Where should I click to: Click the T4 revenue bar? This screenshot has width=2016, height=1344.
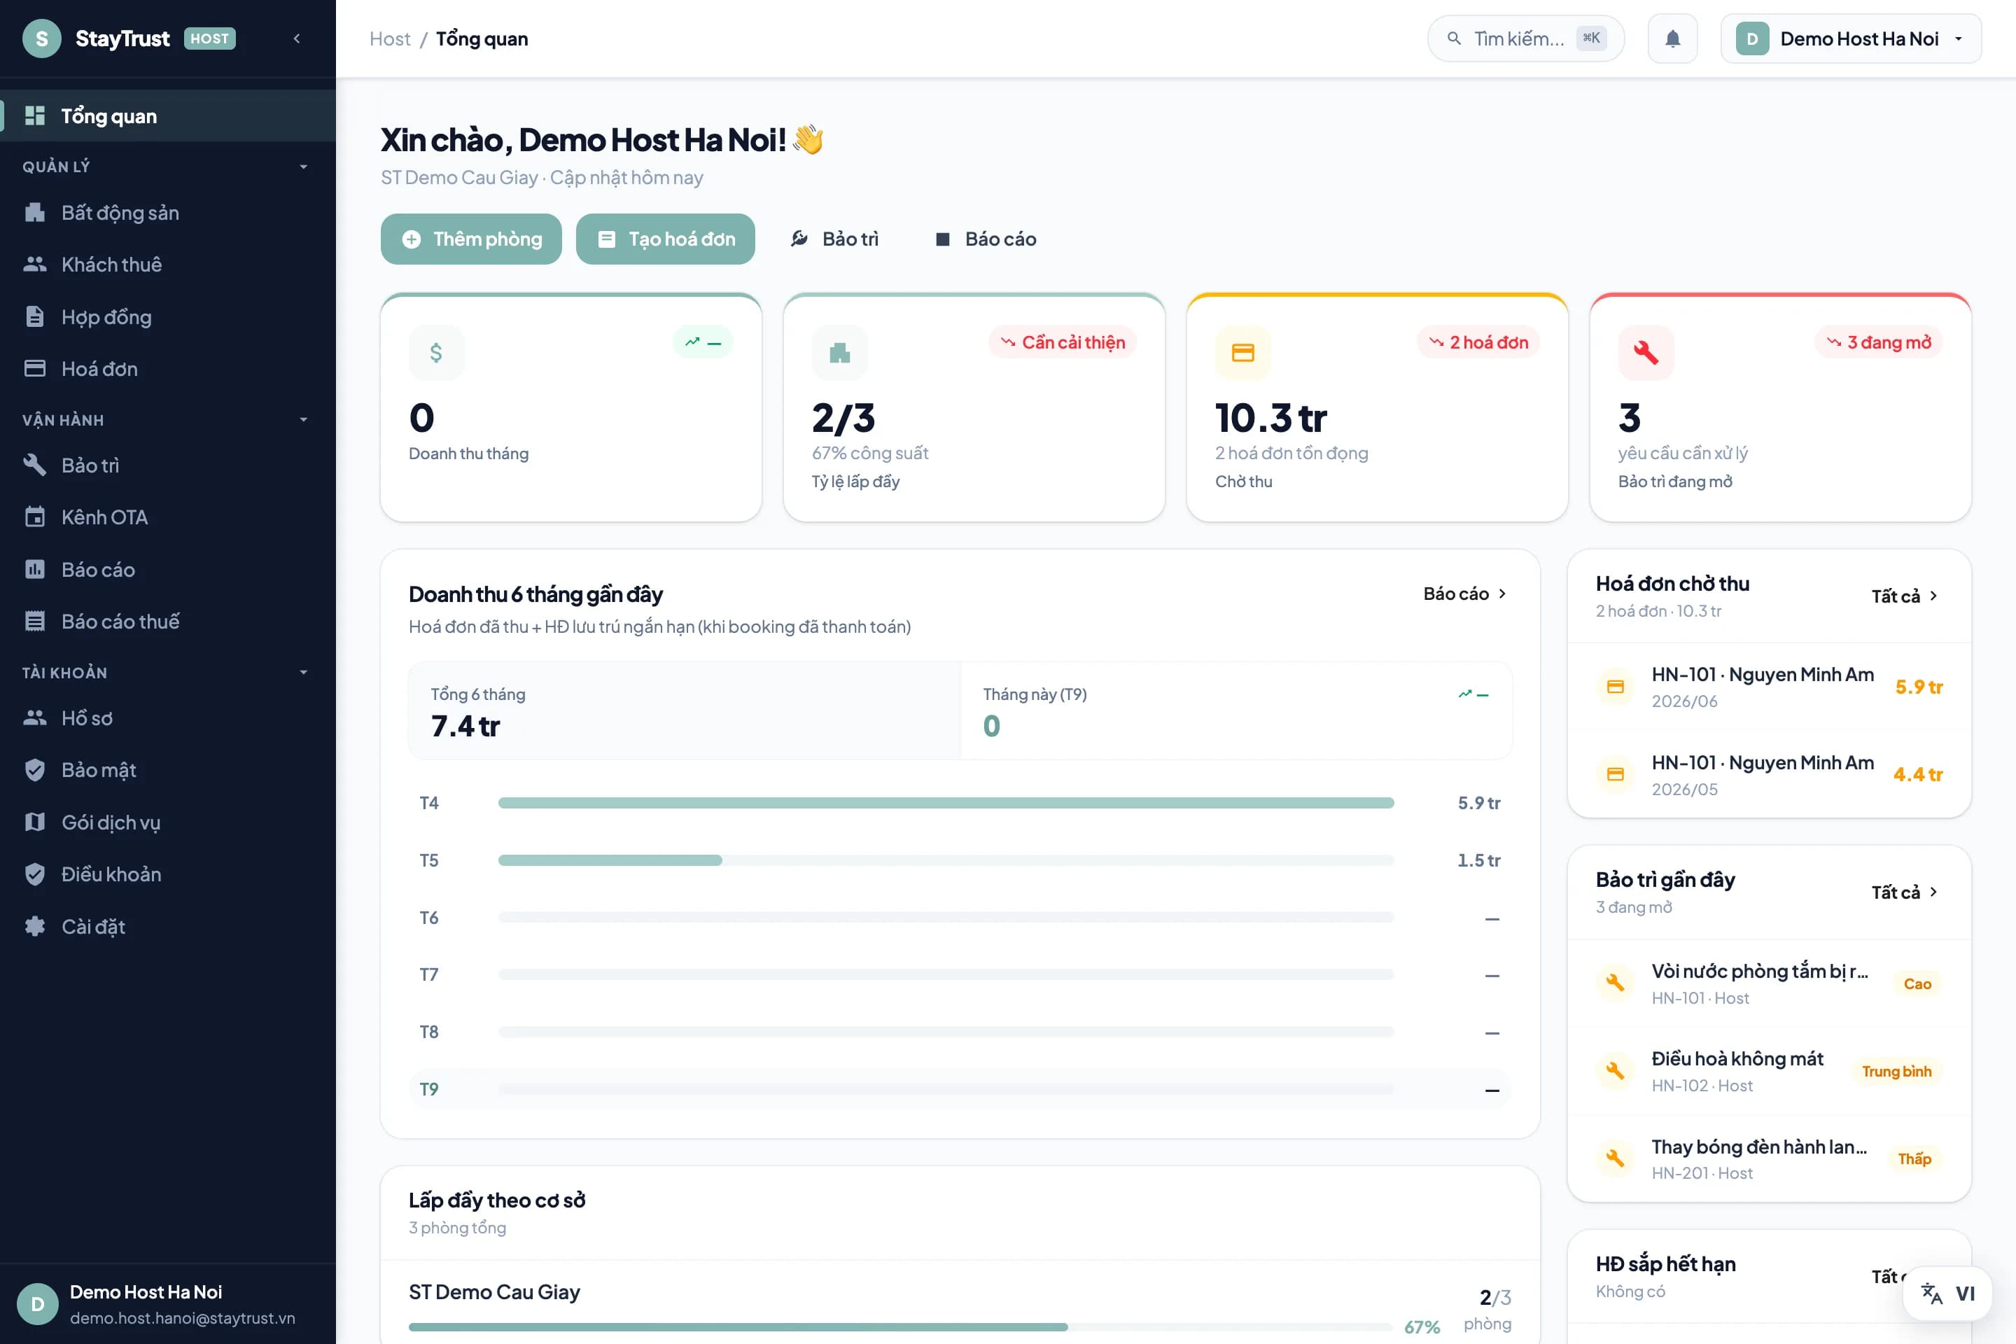946,803
